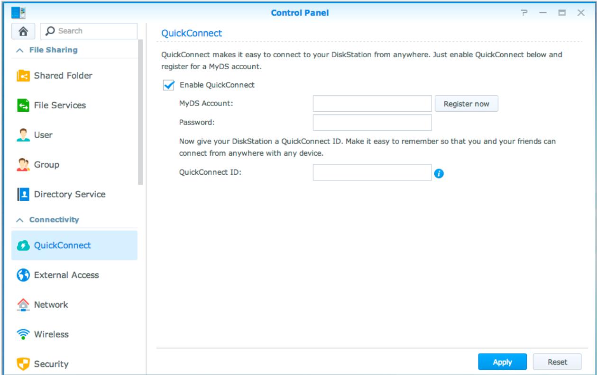597x375 pixels.
Task: Click the Security shield icon
Action: [x=23, y=364]
